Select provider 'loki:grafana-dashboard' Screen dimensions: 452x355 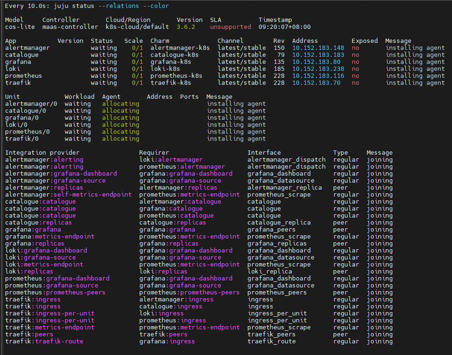pyautogui.click(x=46, y=250)
